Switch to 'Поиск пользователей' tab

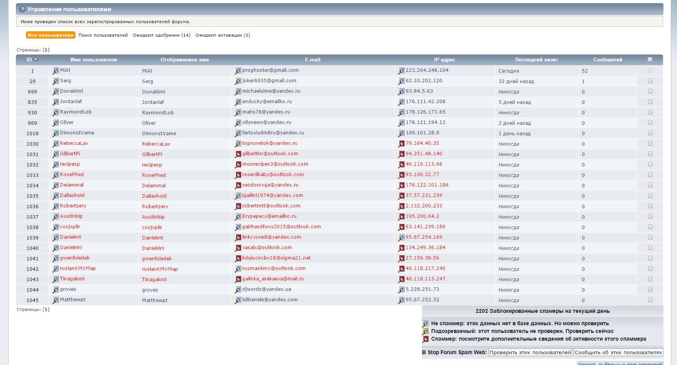[103, 35]
